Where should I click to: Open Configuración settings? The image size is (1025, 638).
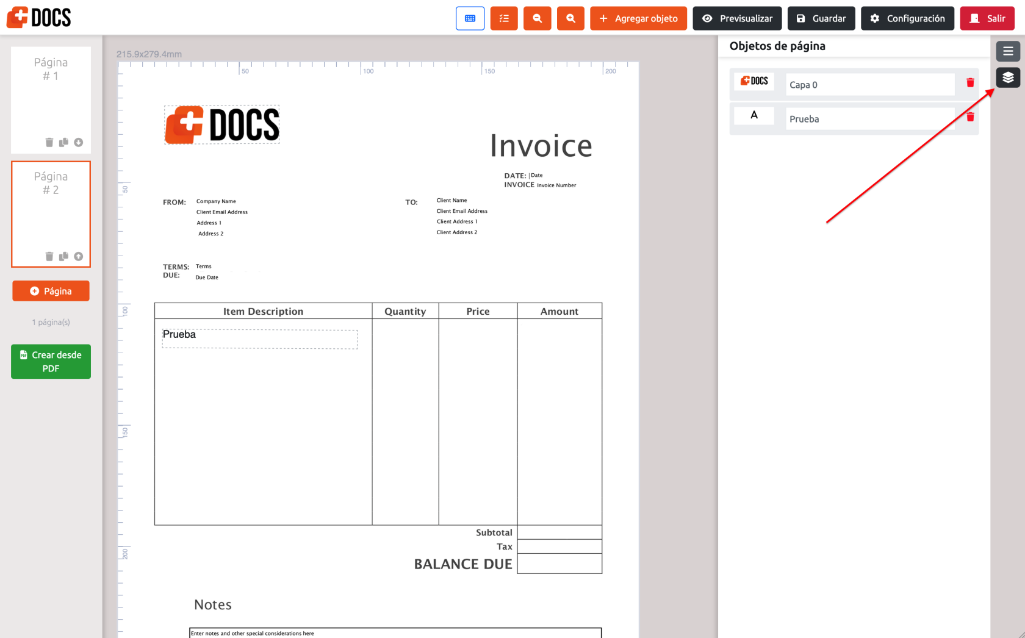point(907,18)
